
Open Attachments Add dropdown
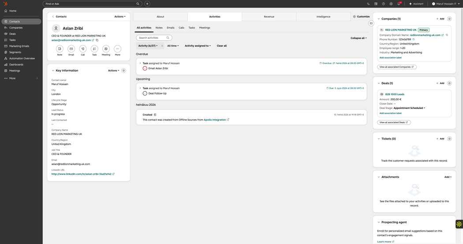(448, 177)
